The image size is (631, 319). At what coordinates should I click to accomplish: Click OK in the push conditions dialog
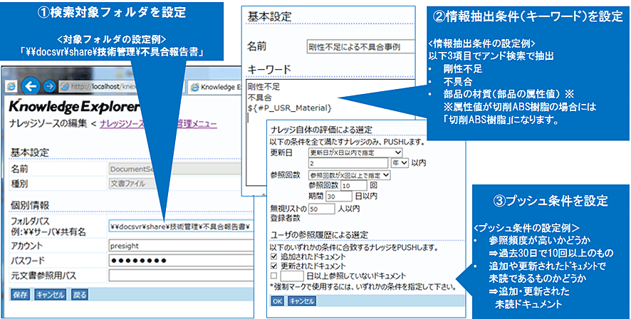pyautogui.click(x=277, y=300)
